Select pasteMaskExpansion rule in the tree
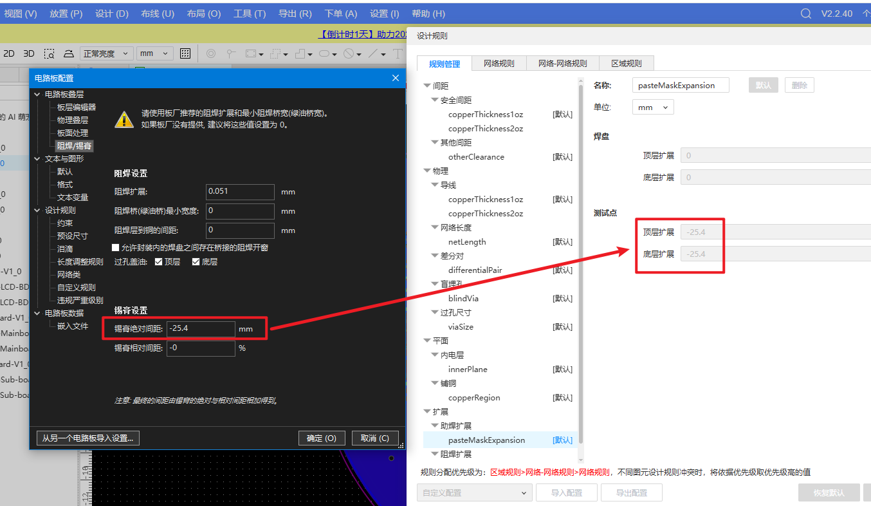Screen dimensions: 871x506 click(486, 440)
